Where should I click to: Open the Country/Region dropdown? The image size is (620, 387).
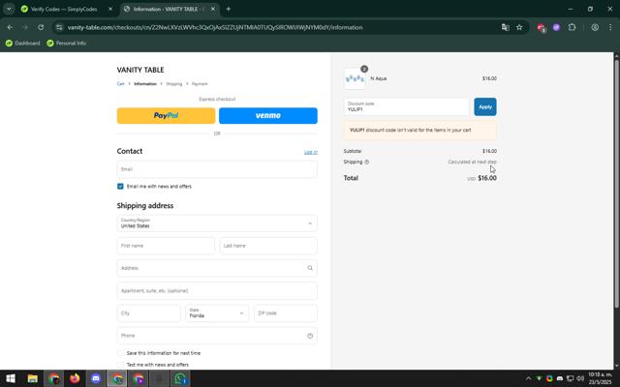pos(217,223)
